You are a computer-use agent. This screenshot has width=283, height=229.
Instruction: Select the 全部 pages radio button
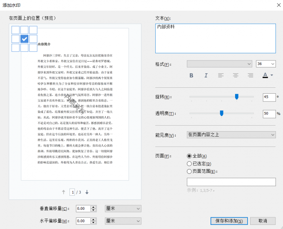pos(189,156)
